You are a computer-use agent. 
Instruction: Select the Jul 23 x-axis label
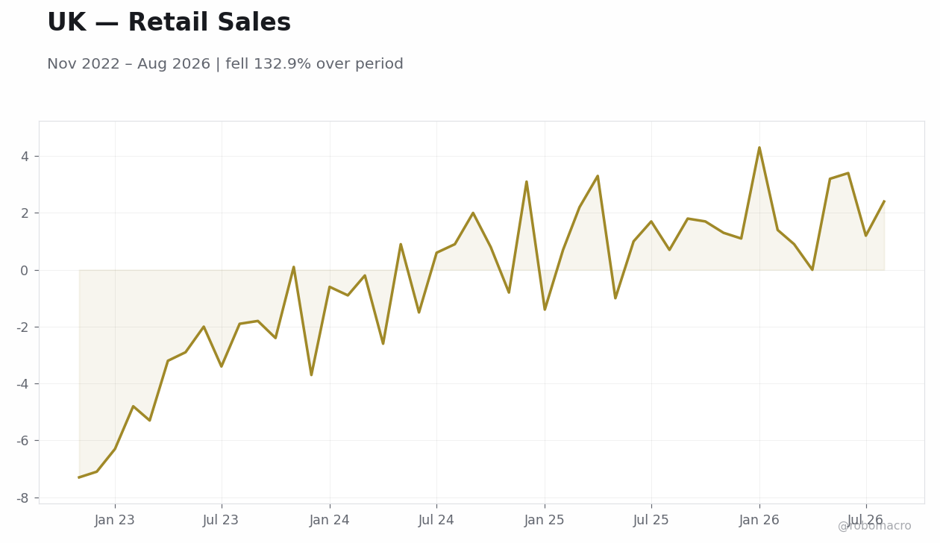click(x=222, y=521)
